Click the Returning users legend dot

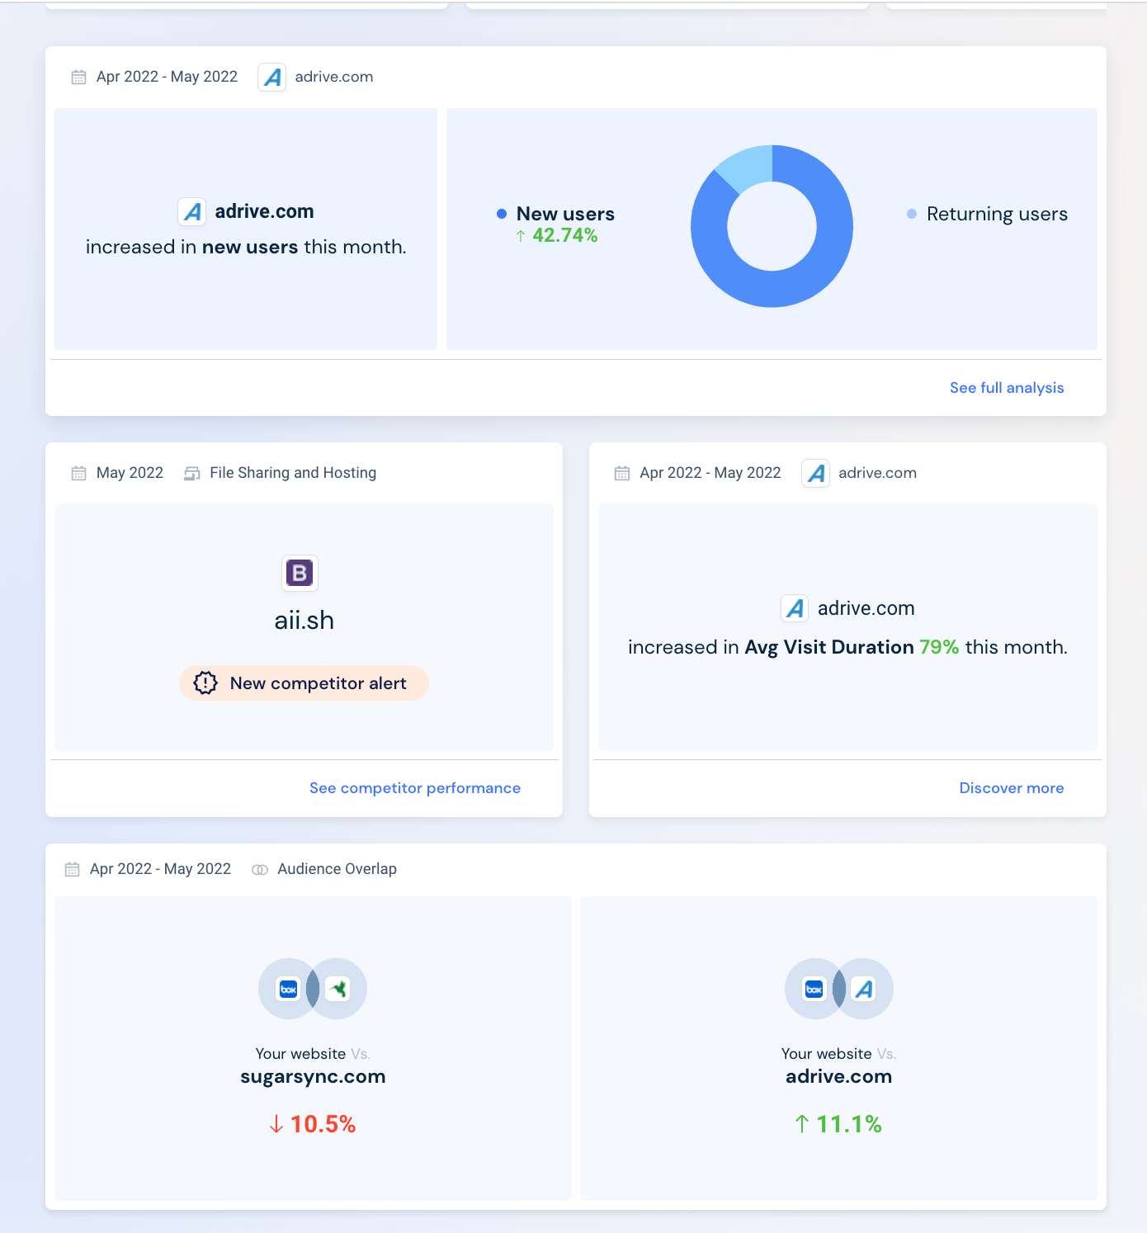tap(912, 214)
